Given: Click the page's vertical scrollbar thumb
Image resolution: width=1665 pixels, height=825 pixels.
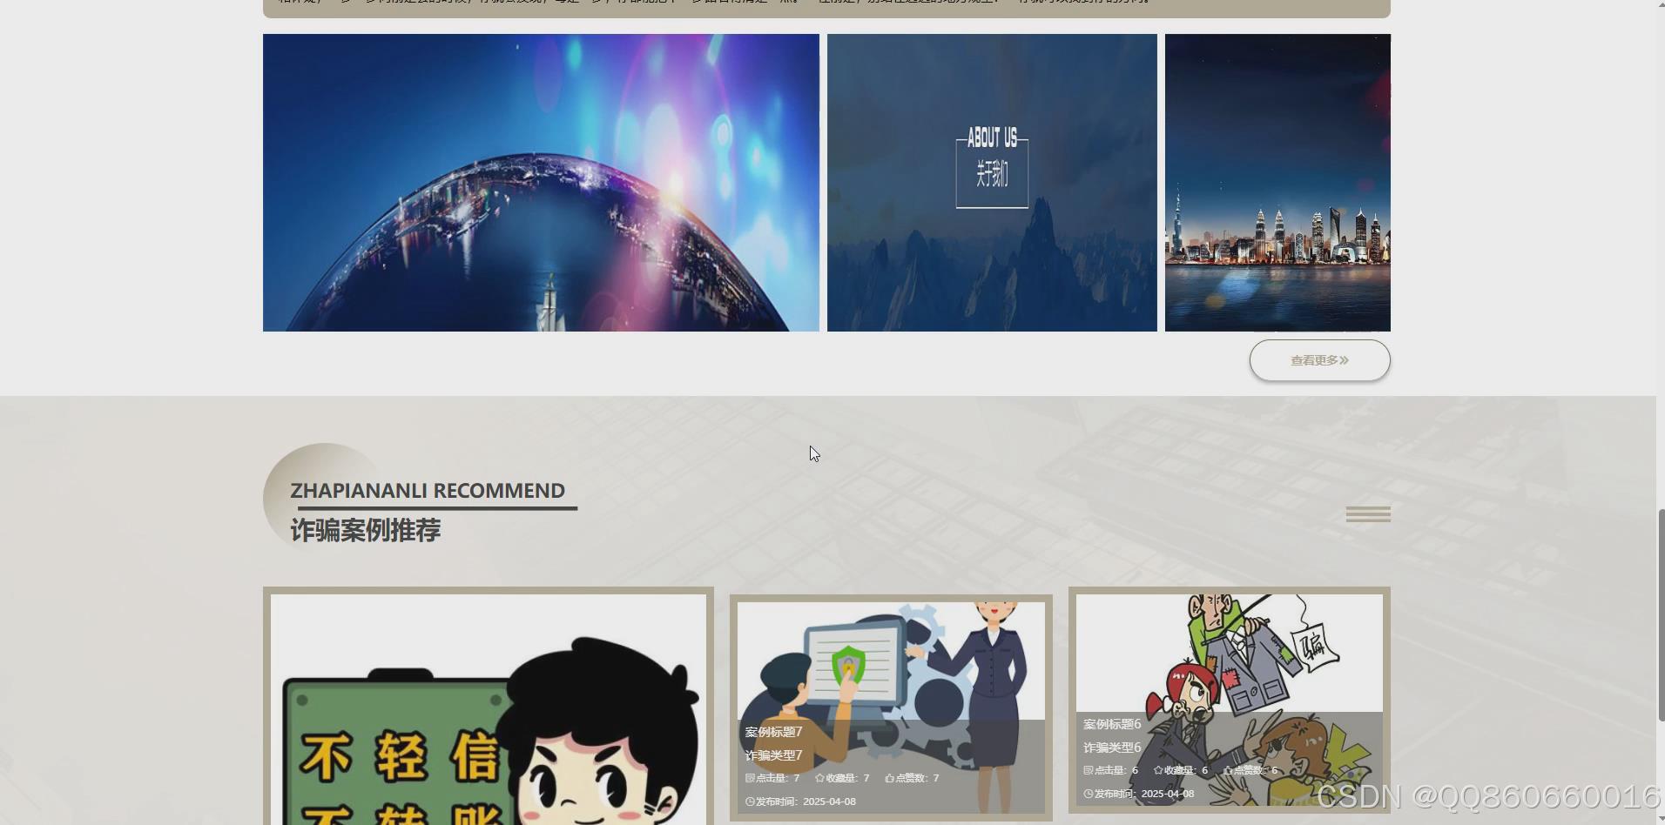Looking at the screenshot, I should pyautogui.click(x=1660, y=614).
